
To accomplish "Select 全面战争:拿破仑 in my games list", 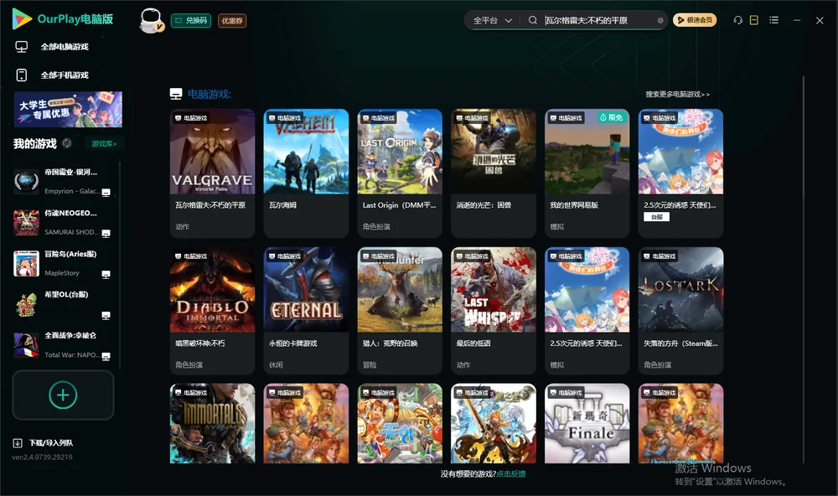I will 63,345.
